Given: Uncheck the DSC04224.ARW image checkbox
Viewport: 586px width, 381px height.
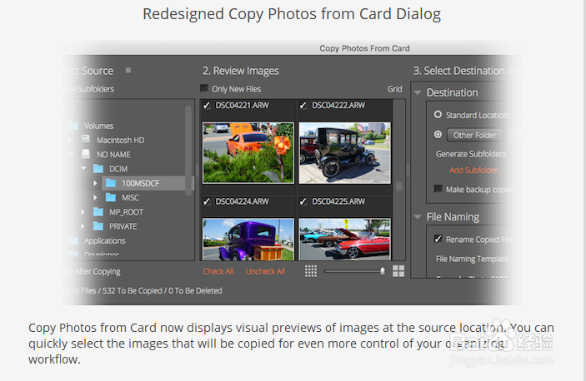Looking at the screenshot, I should click(x=206, y=201).
